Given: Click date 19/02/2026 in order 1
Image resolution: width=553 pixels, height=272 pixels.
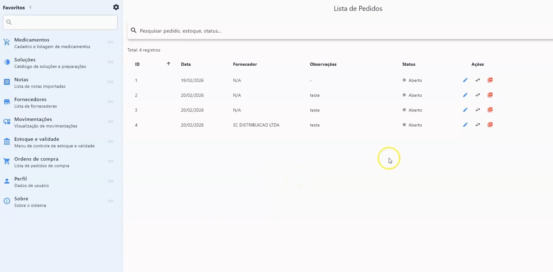Looking at the screenshot, I should pos(192,80).
